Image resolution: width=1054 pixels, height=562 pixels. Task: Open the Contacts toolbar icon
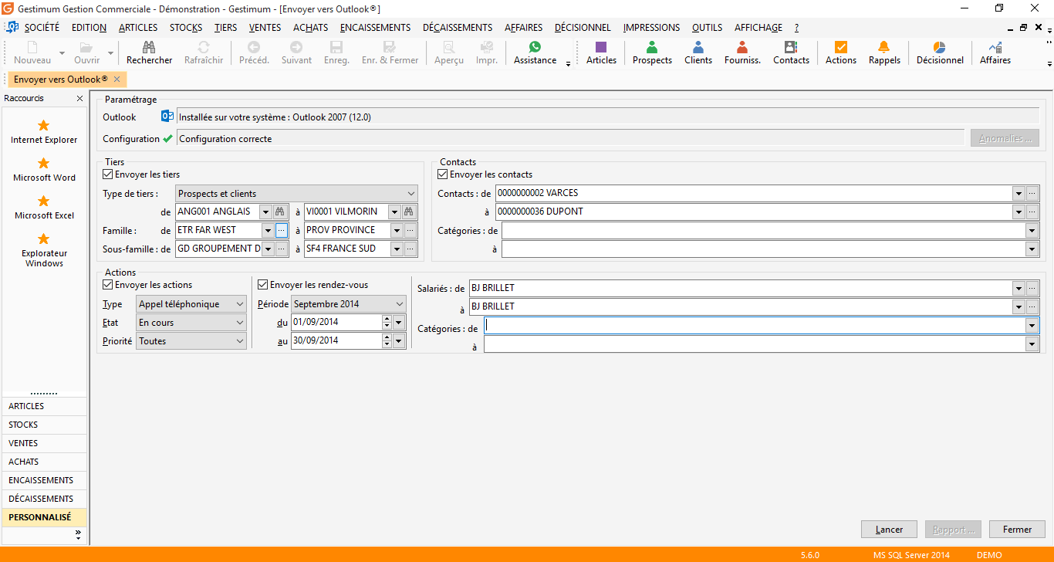coord(791,47)
